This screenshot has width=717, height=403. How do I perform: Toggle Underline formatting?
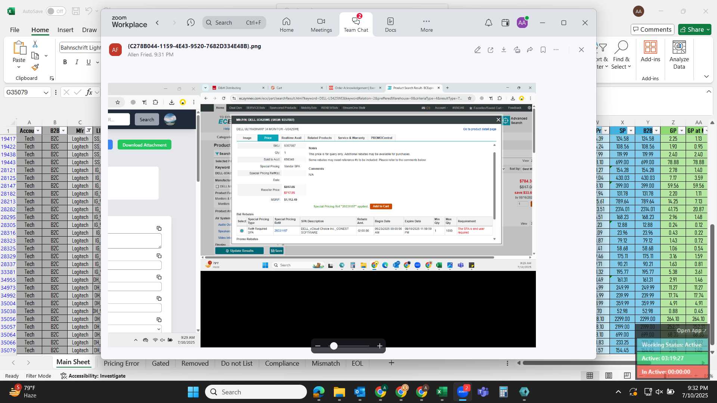pos(89,62)
